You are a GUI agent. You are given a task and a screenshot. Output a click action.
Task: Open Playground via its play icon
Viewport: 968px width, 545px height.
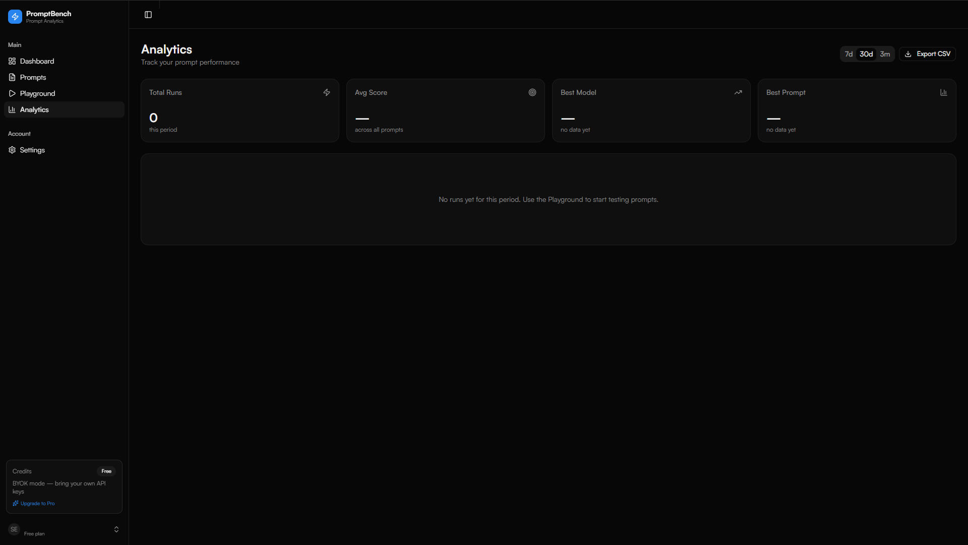(12, 93)
